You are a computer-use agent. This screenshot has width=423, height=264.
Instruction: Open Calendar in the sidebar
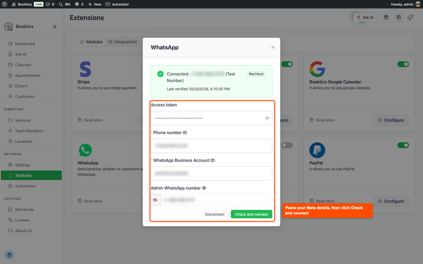point(23,65)
